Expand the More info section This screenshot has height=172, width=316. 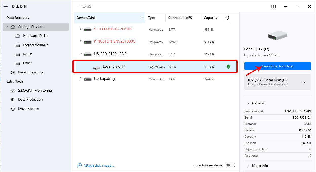[x=248, y=166]
